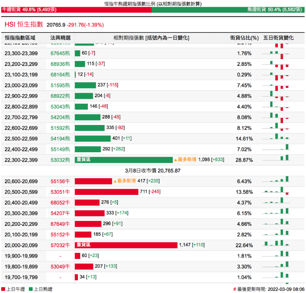The image size is (306, 293).
Task: Open warrant link 67645熊
Action: [x=60, y=53]
